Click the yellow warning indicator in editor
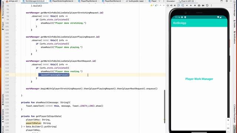Screen dimensions: 237x133 point(152,6)
